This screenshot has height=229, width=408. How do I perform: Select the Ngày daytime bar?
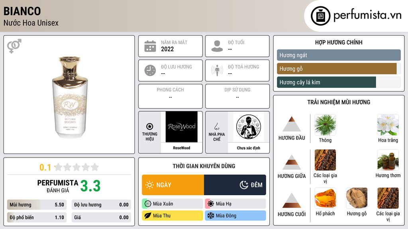tap(173, 185)
